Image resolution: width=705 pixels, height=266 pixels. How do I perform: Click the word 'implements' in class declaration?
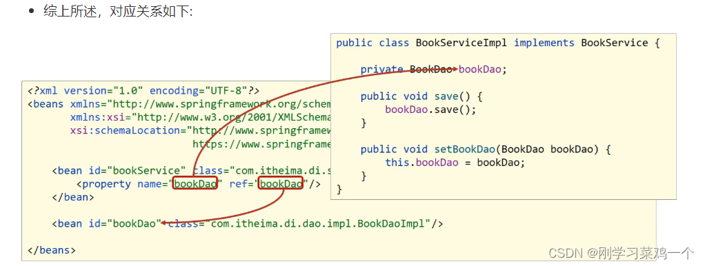tap(544, 43)
